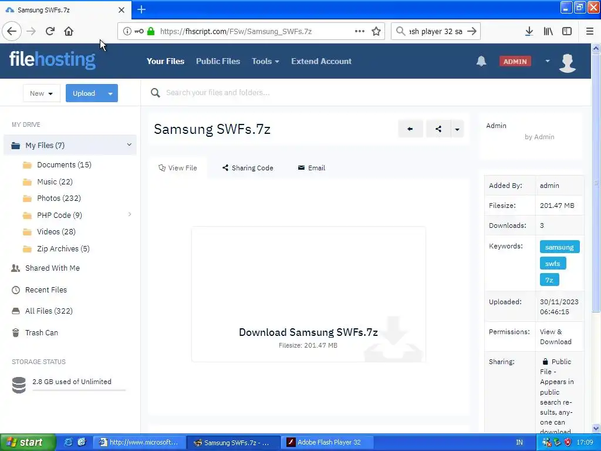Click the swfs keyword tag
The height and width of the screenshot is (451, 601).
coord(553,264)
